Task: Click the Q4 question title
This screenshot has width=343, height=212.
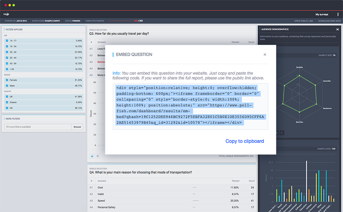Action: pyautogui.click(x=141, y=172)
